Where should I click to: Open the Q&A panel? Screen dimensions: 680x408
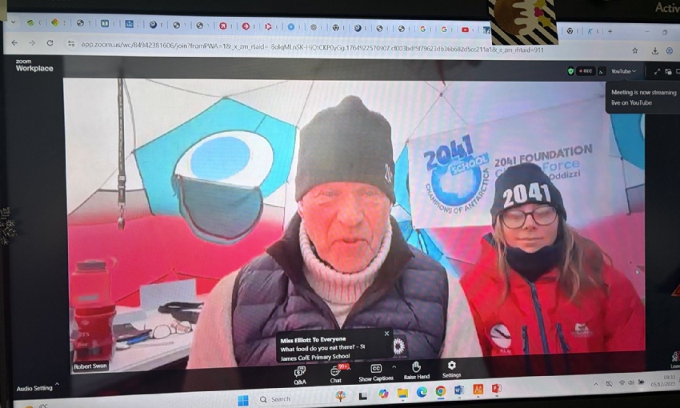click(300, 374)
